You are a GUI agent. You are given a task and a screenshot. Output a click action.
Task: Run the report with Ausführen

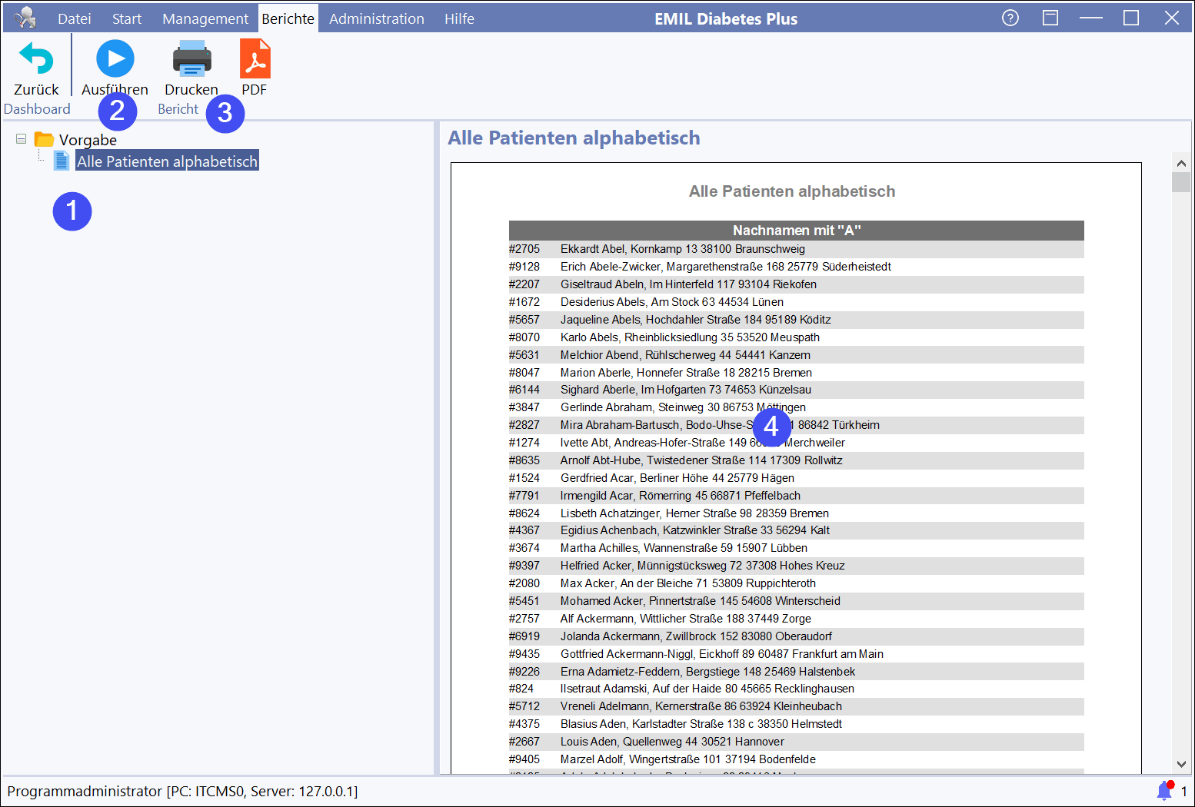[115, 59]
